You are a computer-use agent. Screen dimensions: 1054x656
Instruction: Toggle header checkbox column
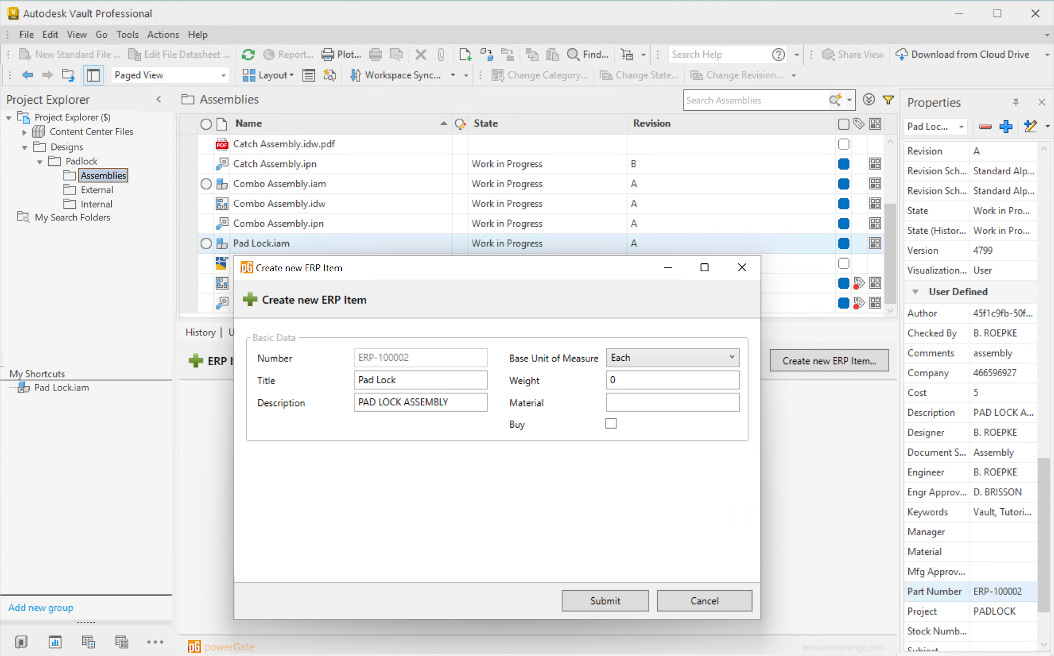tap(844, 125)
